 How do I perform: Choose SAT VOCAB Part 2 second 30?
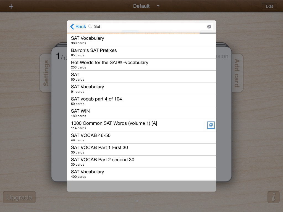[141, 162]
